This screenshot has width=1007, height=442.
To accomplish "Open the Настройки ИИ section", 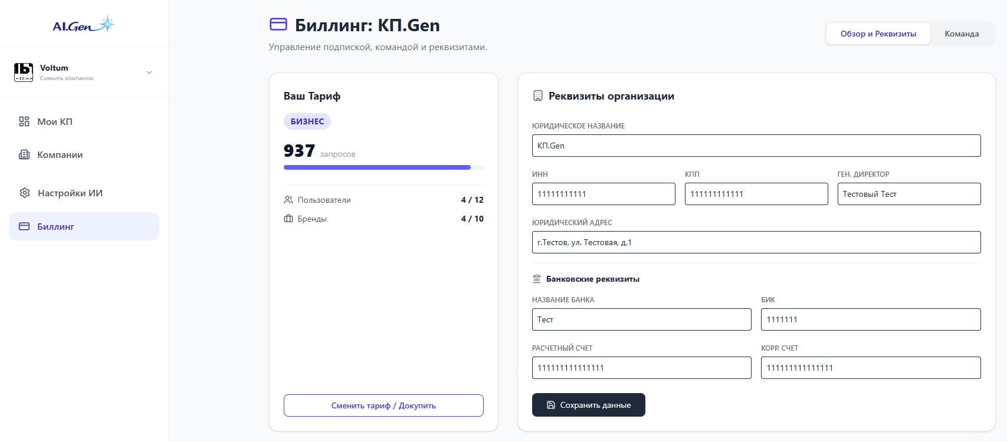I will pos(84,193).
